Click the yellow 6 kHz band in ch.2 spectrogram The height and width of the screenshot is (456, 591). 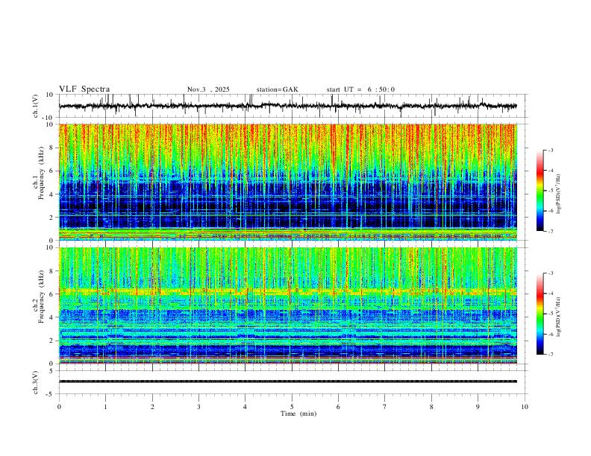click(x=288, y=291)
